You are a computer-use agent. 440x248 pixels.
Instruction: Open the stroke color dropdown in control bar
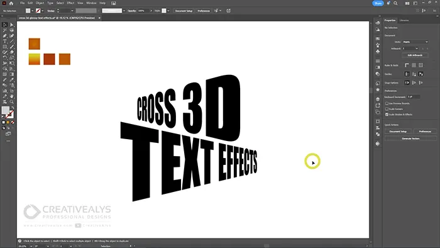coord(42,11)
